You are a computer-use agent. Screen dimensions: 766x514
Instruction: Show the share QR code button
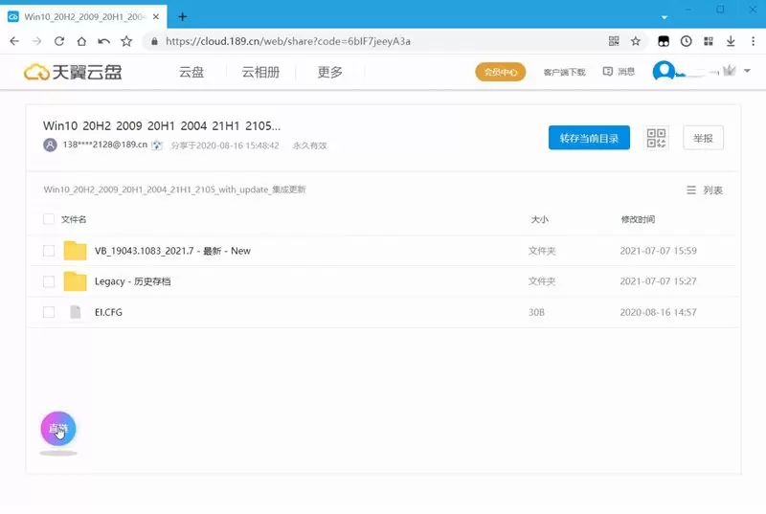(656, 138)
